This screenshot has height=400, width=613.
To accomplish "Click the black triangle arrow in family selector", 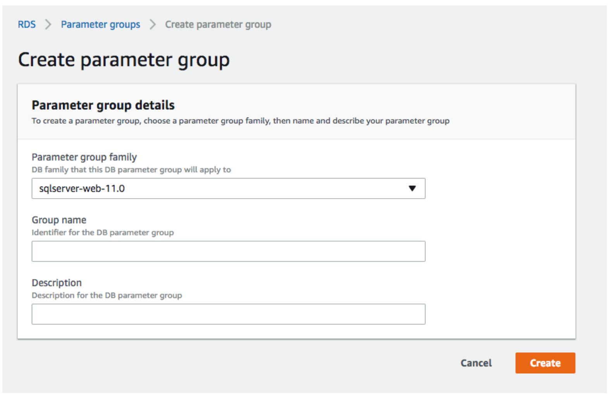I will (412, 188).
